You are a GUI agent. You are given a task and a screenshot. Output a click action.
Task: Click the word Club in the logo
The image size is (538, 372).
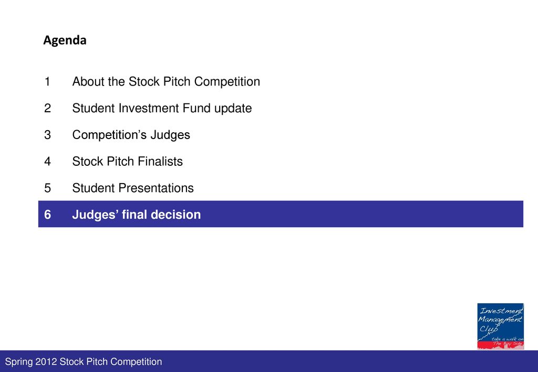tap(489, 329)
